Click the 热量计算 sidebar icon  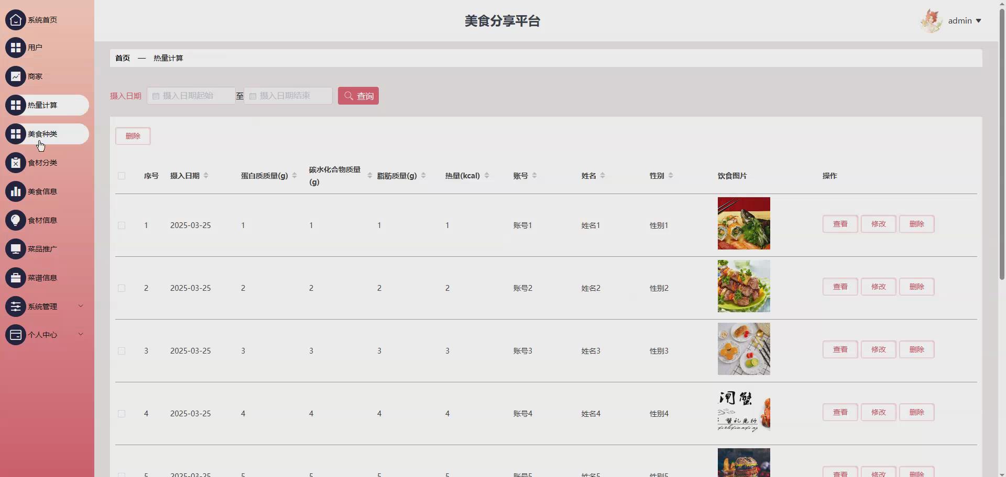tap(16, 105)
